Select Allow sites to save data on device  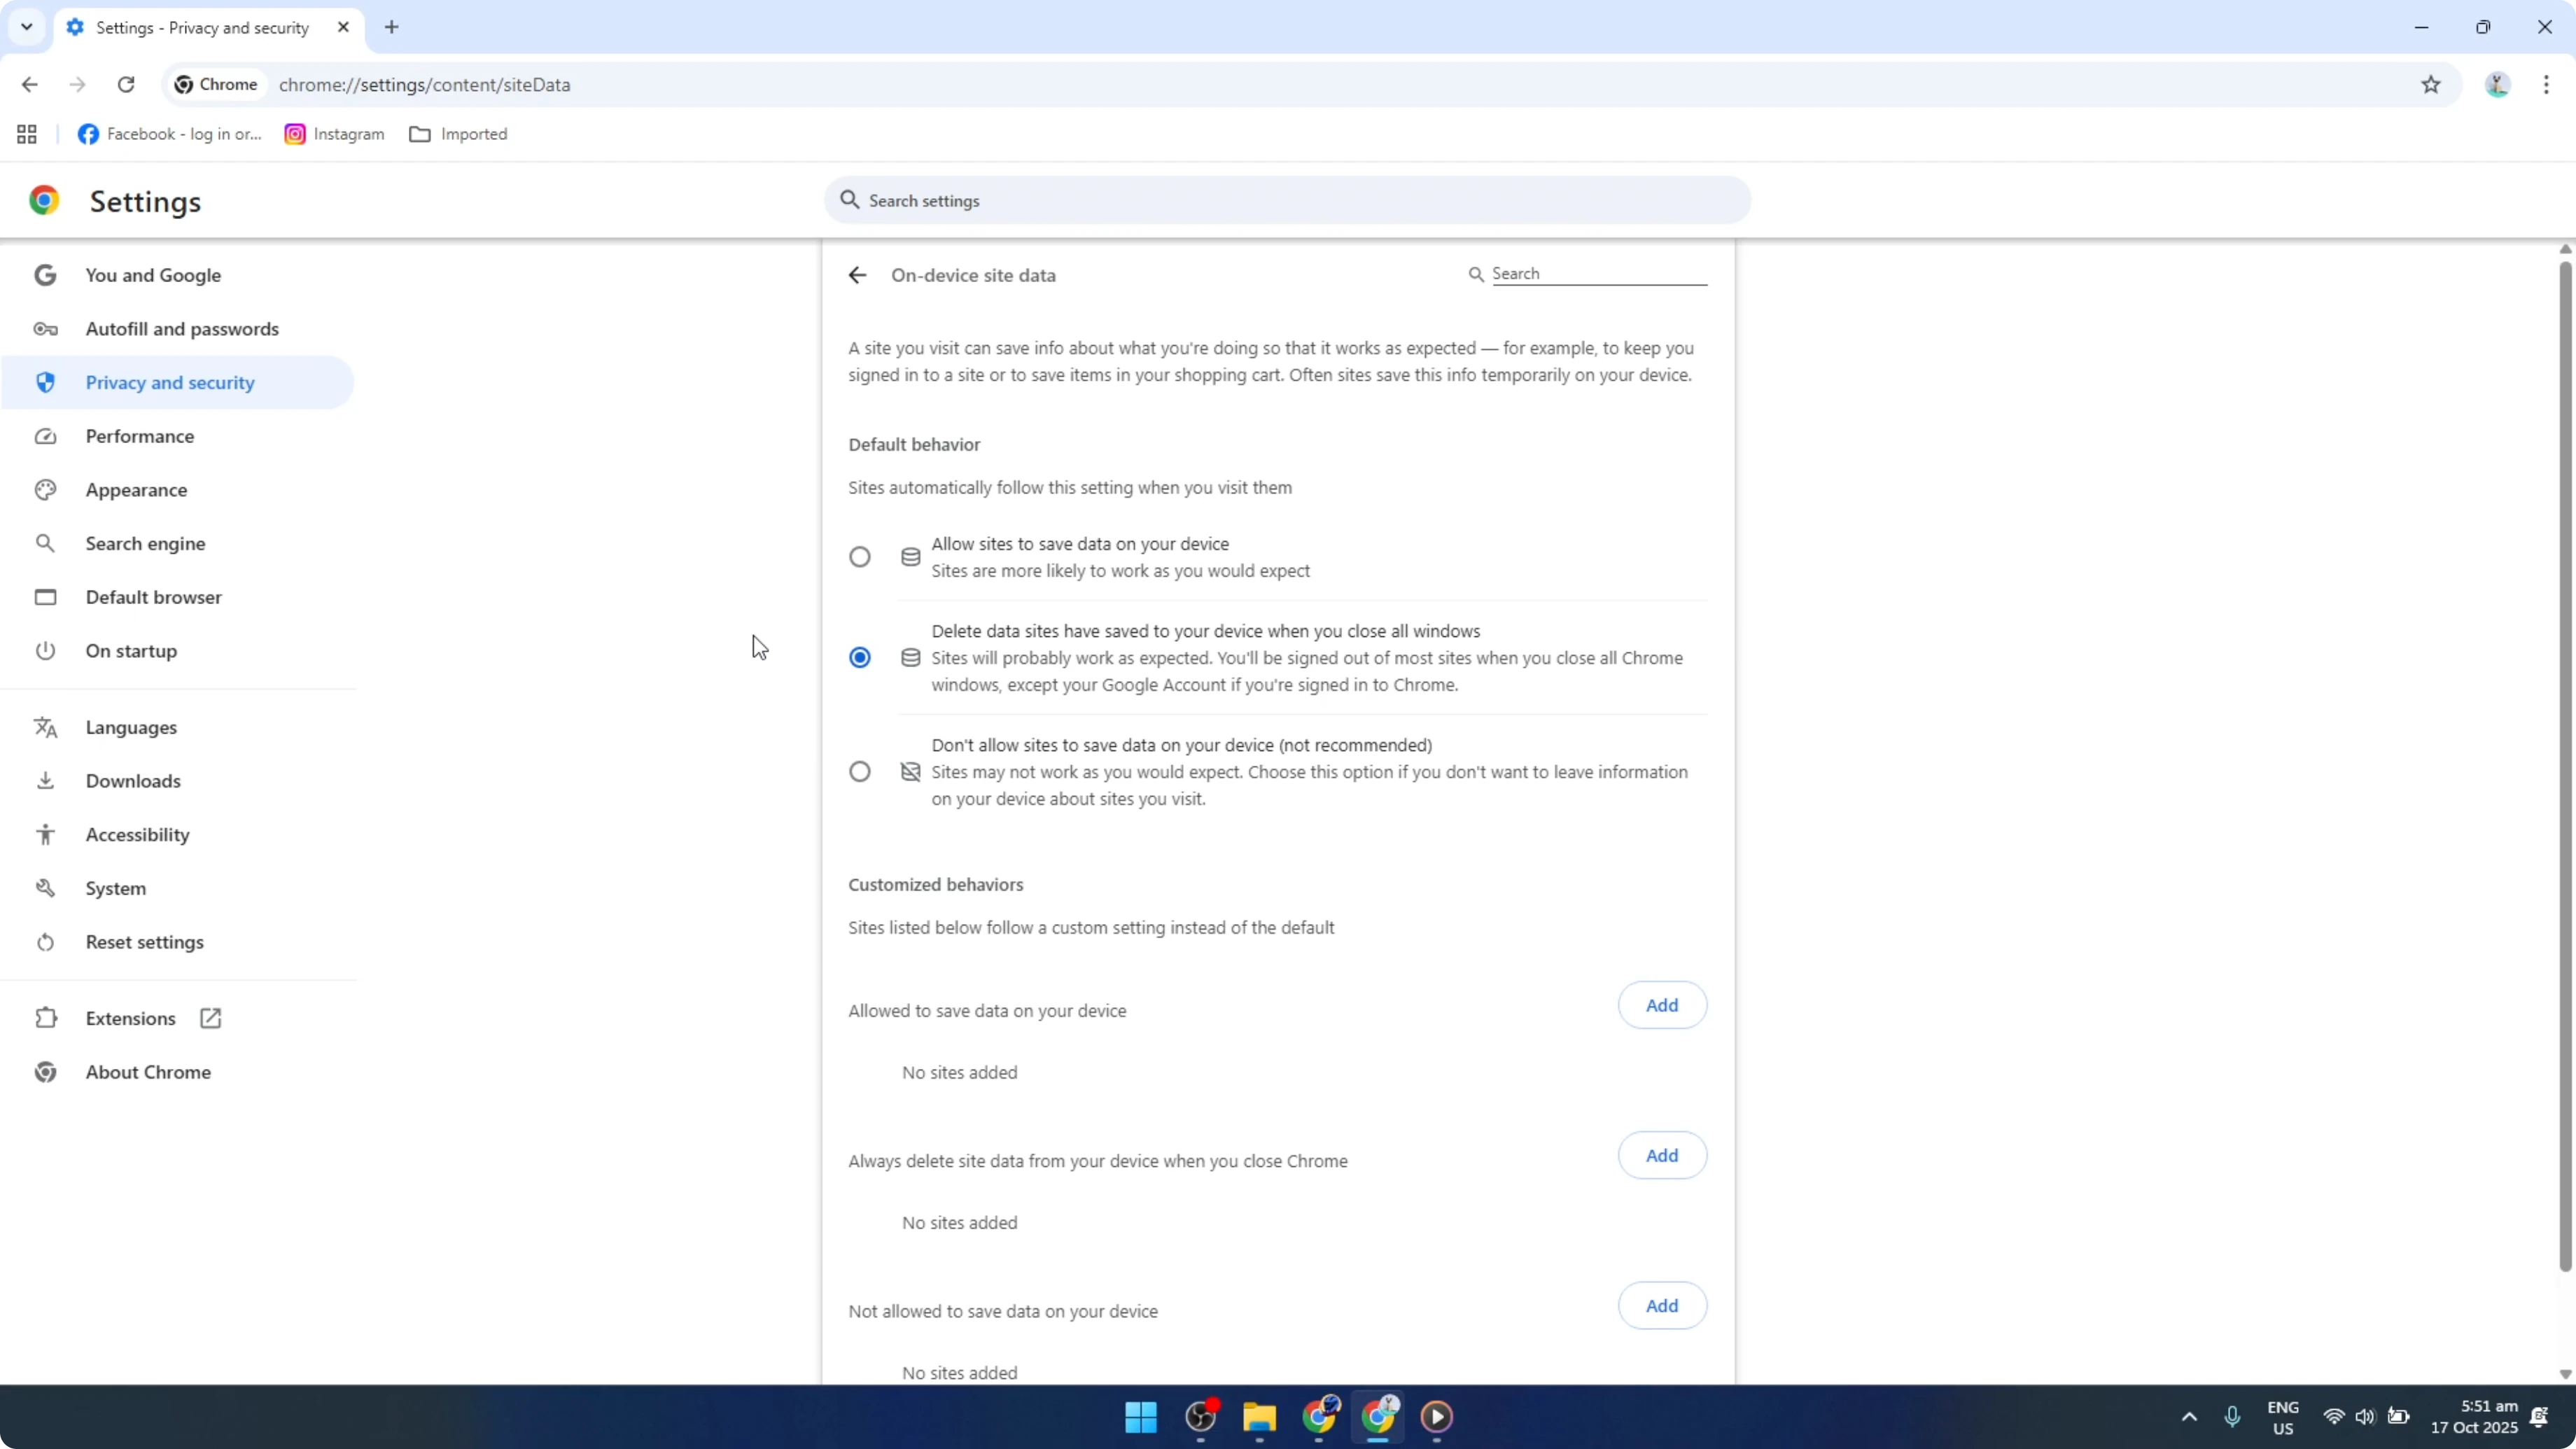pos(860,556)
